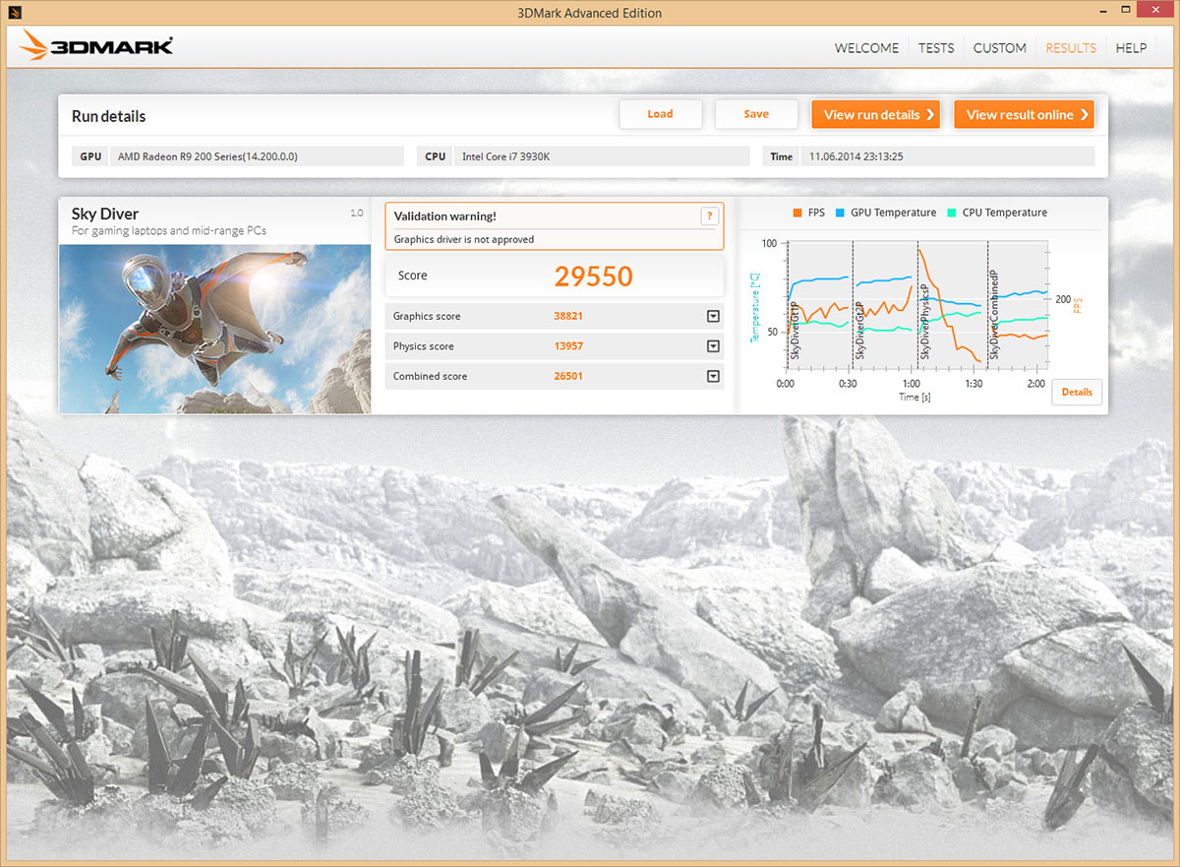Click the SkyDiverCombinedP marker in chart
This screenshot has height=867, width=1180.
994,314
